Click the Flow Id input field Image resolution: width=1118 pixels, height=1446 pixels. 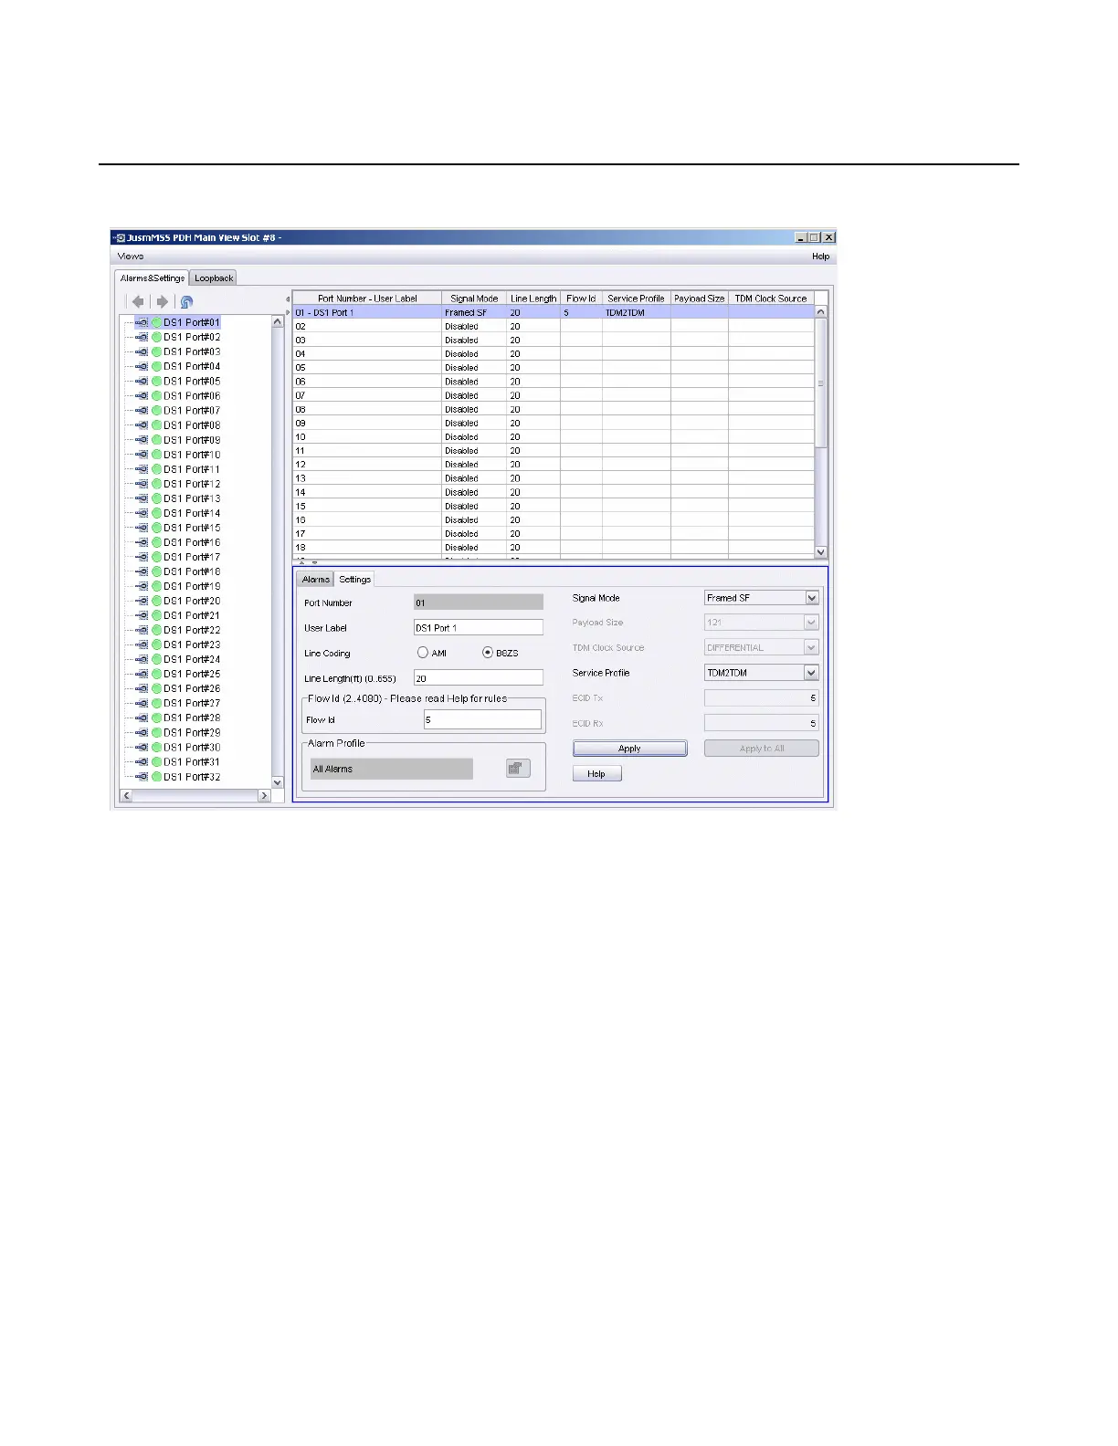tap(482, 719)
